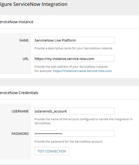Click the 'For example:' hint text
Viewport: 139px width, 165px height.
click(43, 71)
